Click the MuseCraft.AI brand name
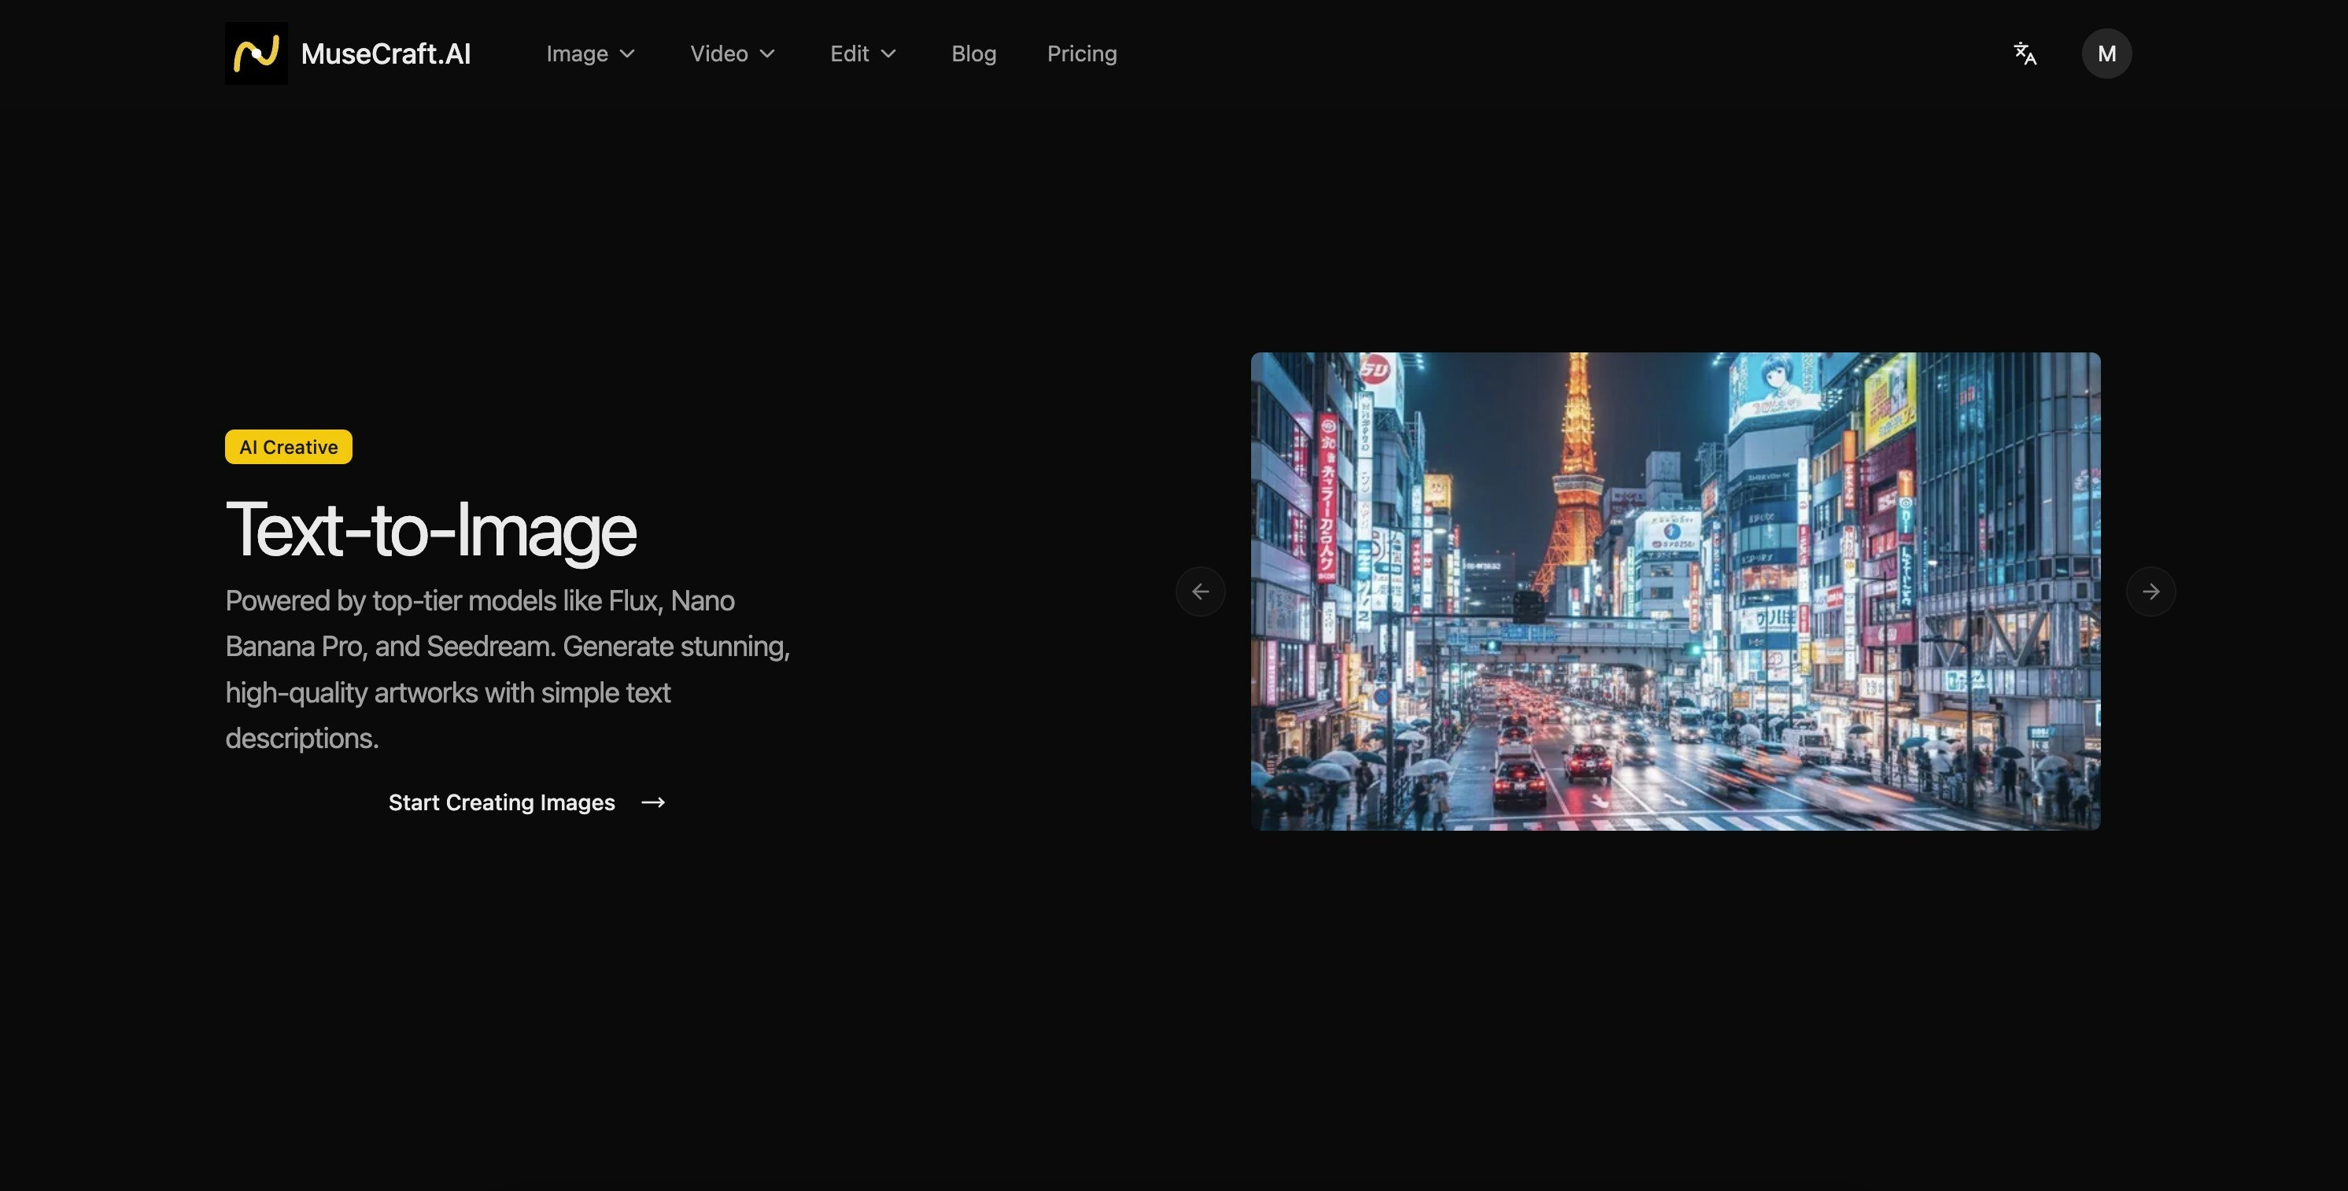 386,53
